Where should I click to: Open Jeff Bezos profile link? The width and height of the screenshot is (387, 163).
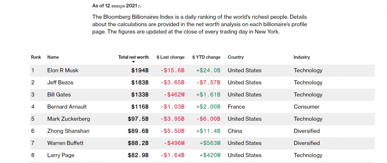point(60,82)
